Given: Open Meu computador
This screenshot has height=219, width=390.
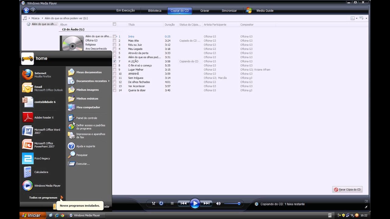Looking at the screenshot, I should click(89, 107).
